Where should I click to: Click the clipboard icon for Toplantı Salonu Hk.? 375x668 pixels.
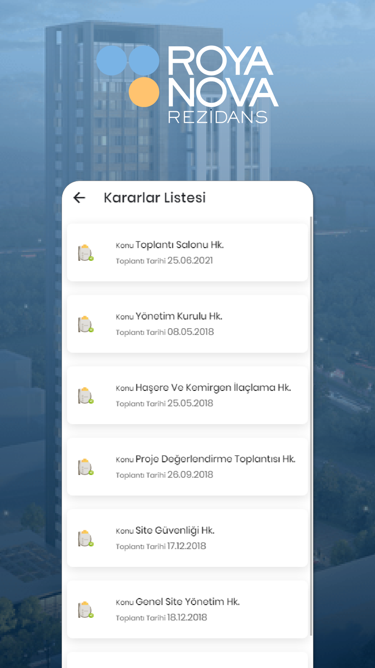pos(85,252)
